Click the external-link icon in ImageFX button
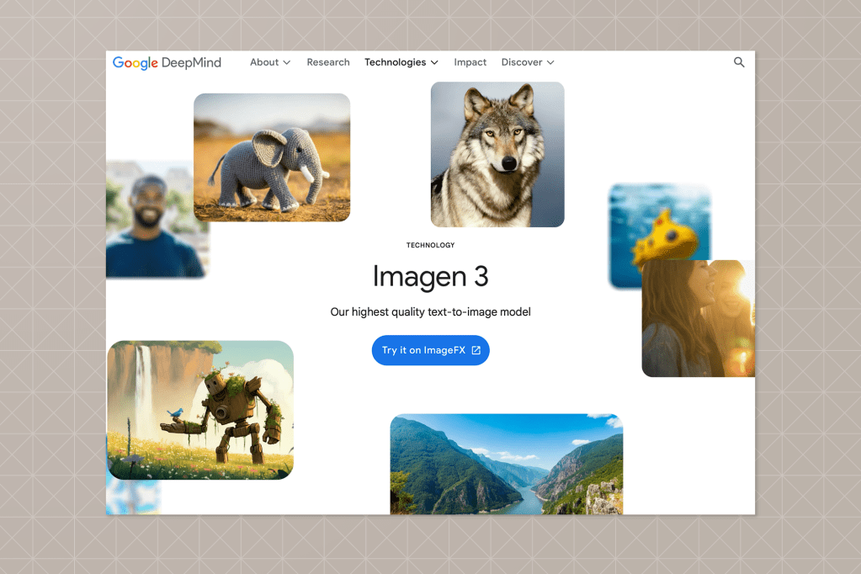 [476, 350]
